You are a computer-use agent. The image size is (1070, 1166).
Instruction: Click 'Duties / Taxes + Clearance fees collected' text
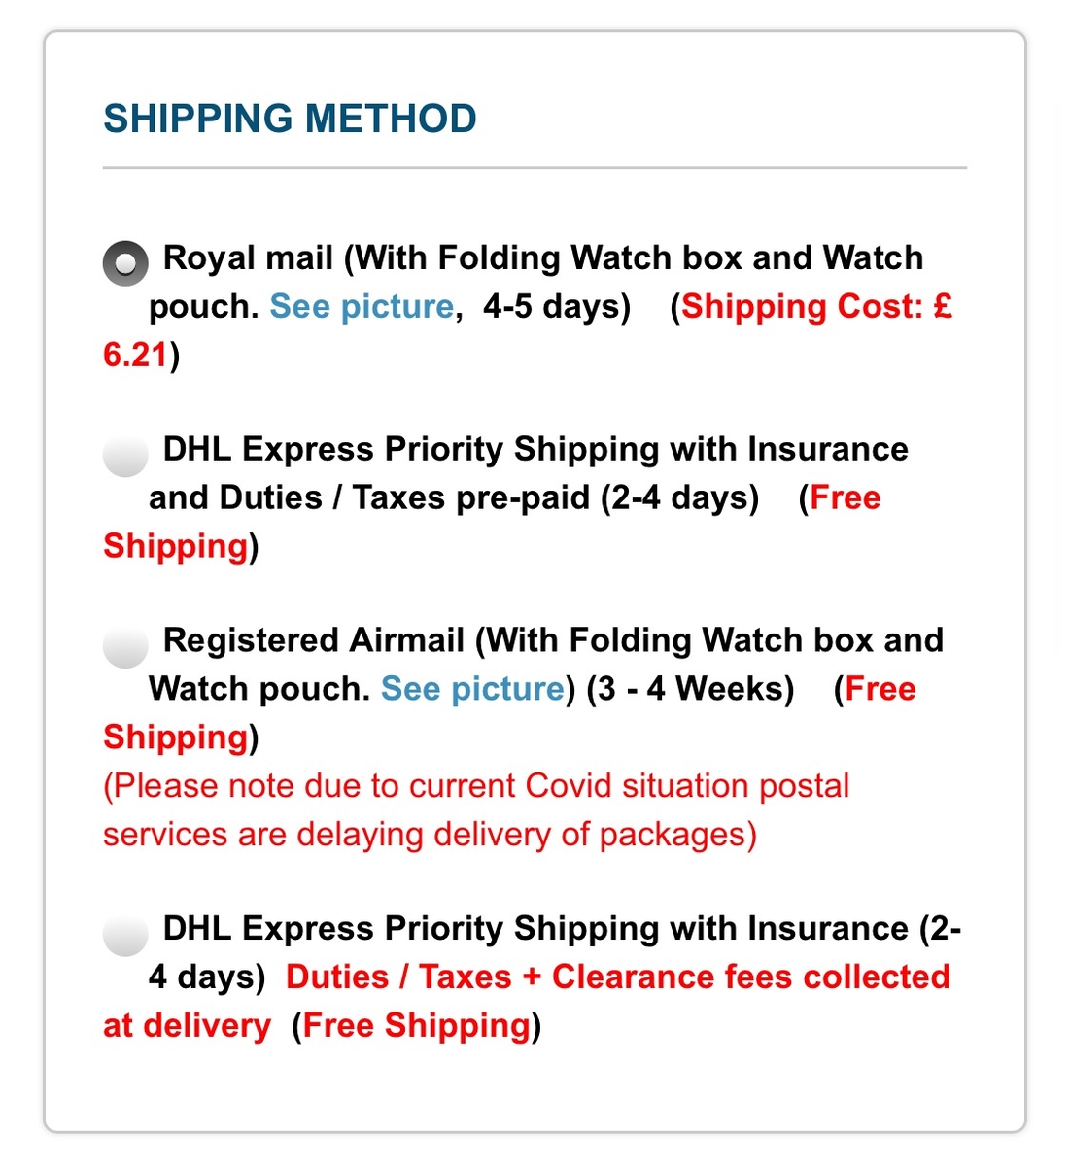[618, 977]
